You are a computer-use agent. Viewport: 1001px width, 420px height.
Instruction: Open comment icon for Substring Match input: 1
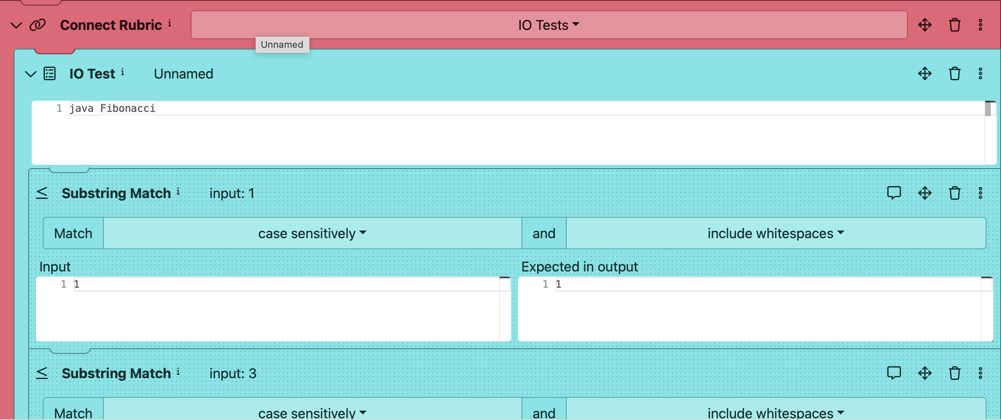894,193
